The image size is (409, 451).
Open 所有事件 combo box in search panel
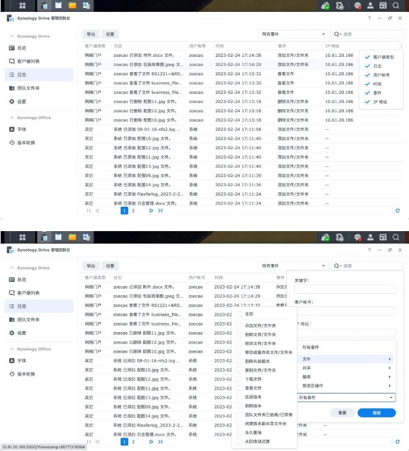pos(346,398)
